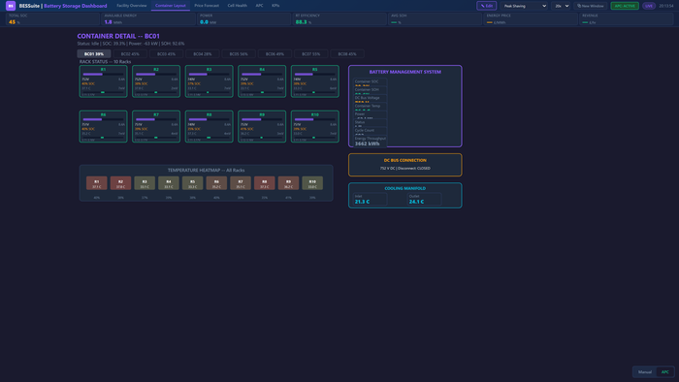Open rack R9 status card
Viewport: 679px width, 382px height.
click(262, 126)
